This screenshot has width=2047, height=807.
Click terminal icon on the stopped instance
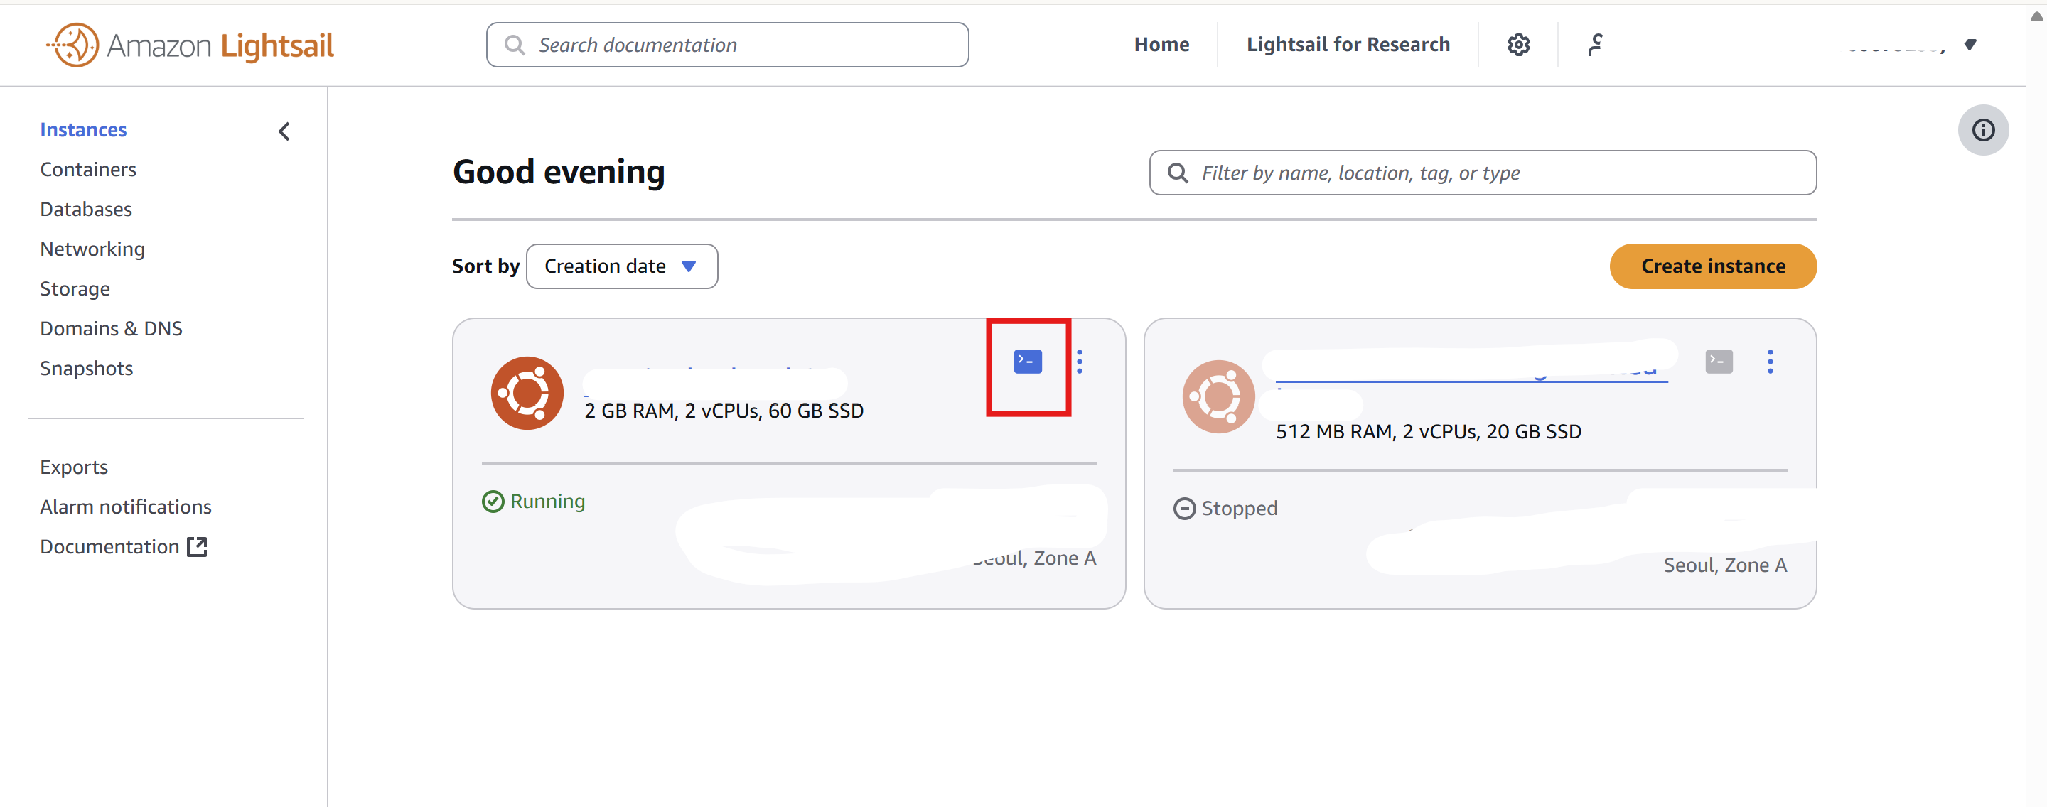coord(1719,362)
